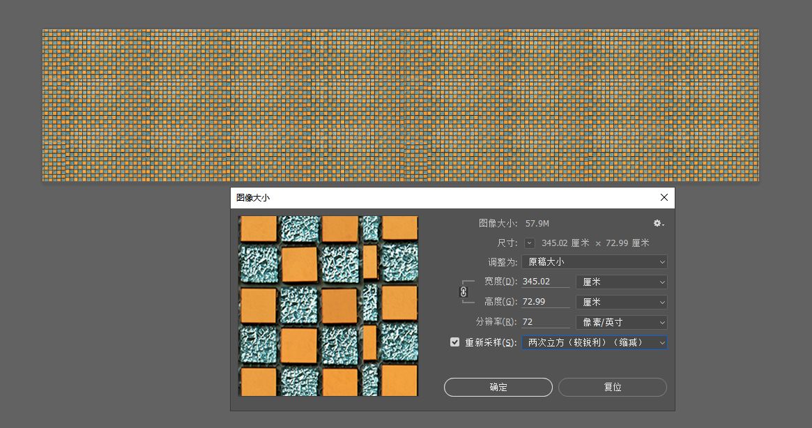Viewport: 812px width, 428px height.
Task: Click the mosaic preview thumbnail in dialog
Action: (x=328, y=306)
